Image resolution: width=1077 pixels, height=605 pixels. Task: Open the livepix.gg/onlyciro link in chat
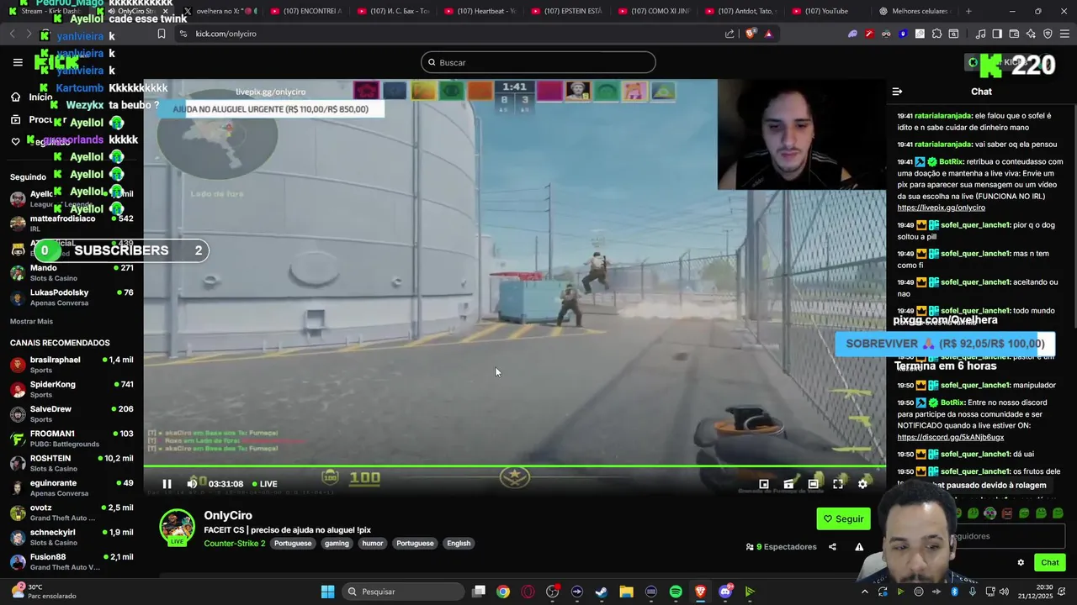click(941, 208)
